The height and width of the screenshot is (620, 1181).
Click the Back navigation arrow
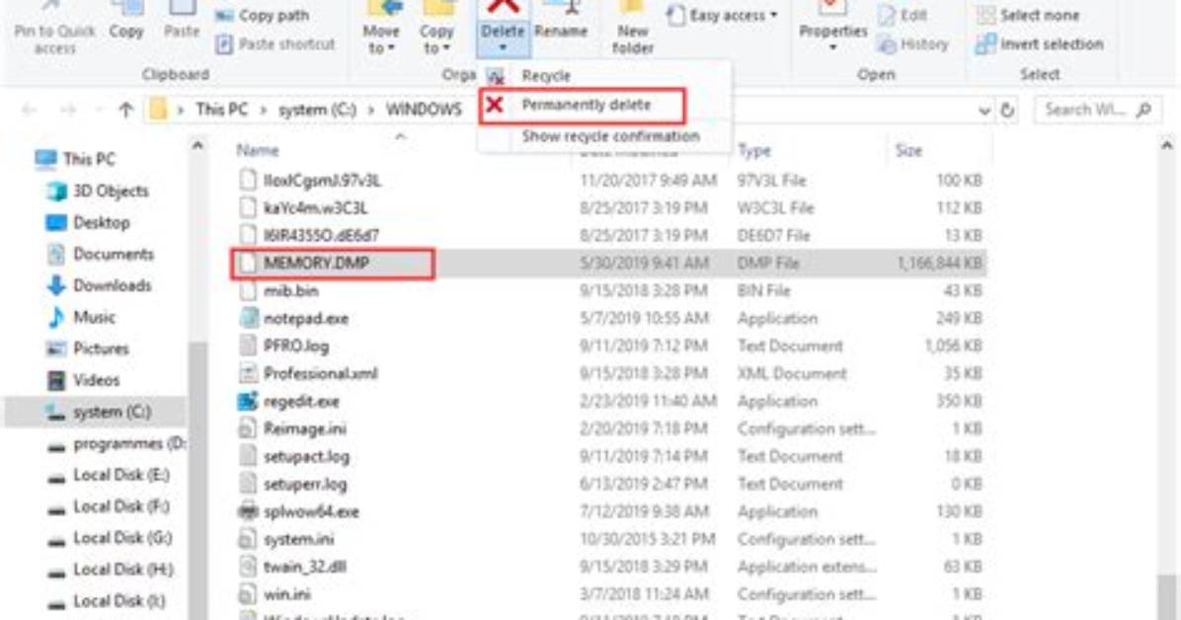[x=29, y=110]
